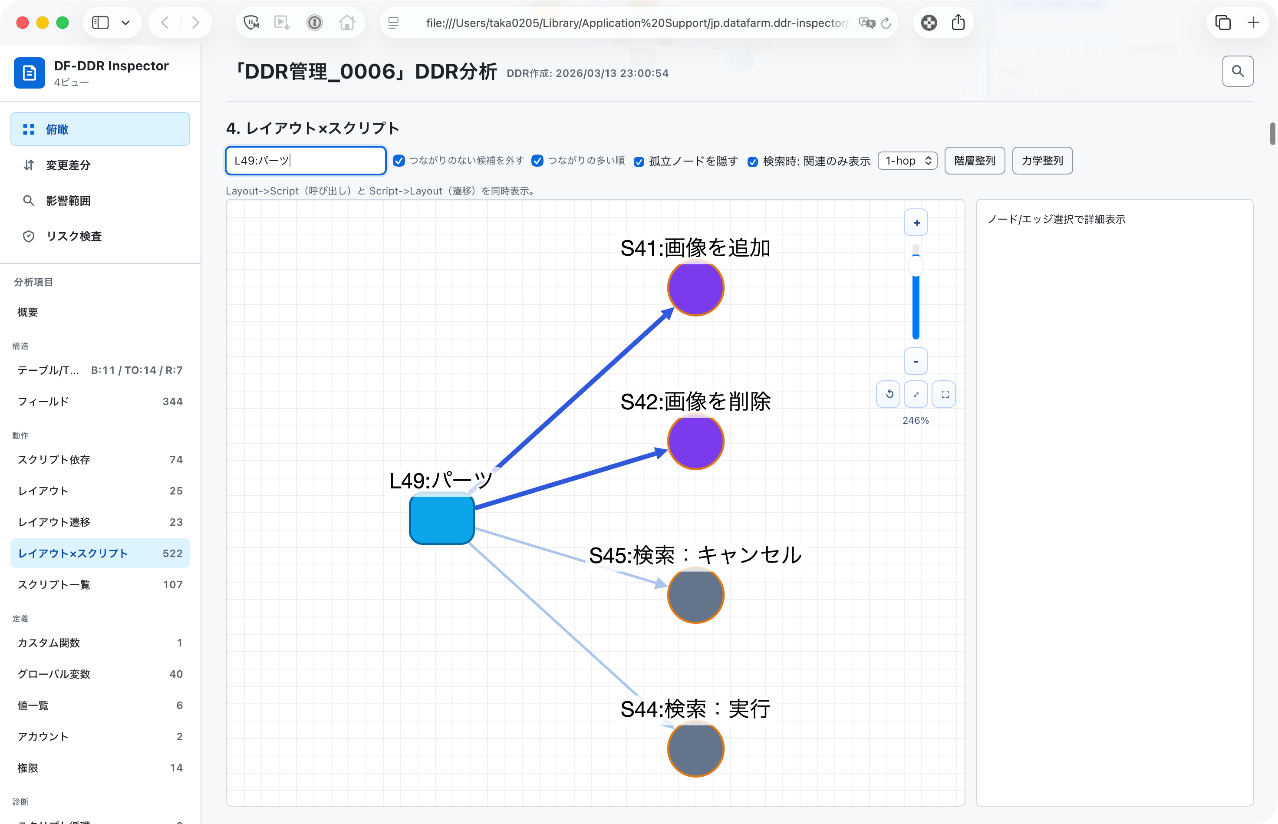Uncheck つながりの多い順 checkbox
Viewport: 1278px width, 824px height.
click(537, 161)
